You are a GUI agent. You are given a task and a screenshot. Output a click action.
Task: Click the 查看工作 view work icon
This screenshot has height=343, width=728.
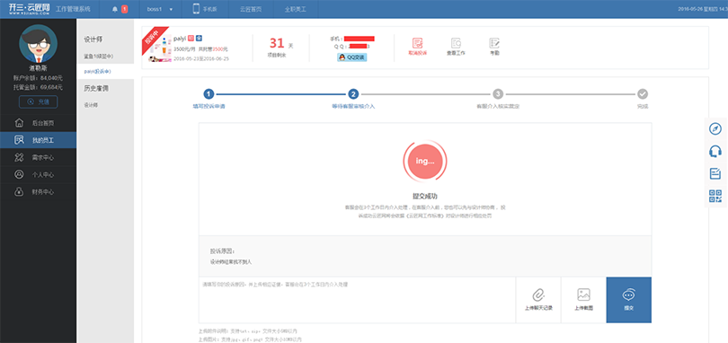point(456,43)
